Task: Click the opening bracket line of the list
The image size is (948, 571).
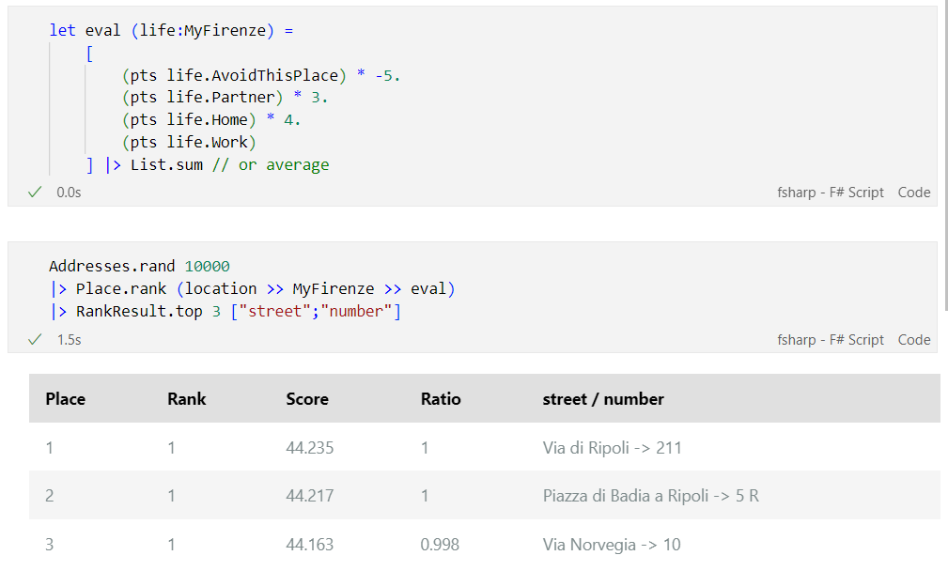Action: pos(89,54)
